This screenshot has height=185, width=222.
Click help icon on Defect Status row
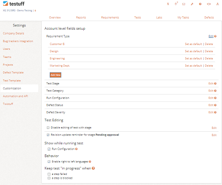[x=215, y=105]
